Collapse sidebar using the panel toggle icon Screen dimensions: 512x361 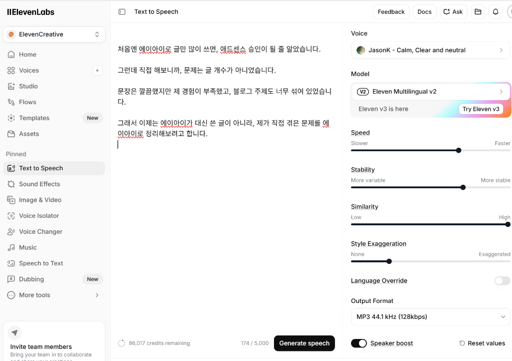122,12
